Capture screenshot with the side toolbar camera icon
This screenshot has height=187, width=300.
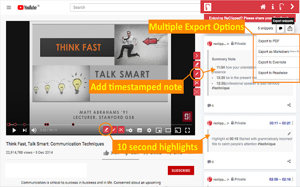coord(197,92)
